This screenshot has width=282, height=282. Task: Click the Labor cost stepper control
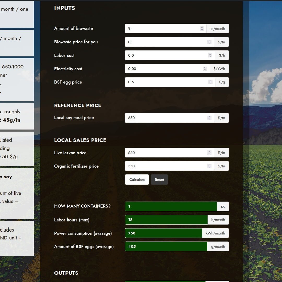pyautogui.click(x=210, y=55)
